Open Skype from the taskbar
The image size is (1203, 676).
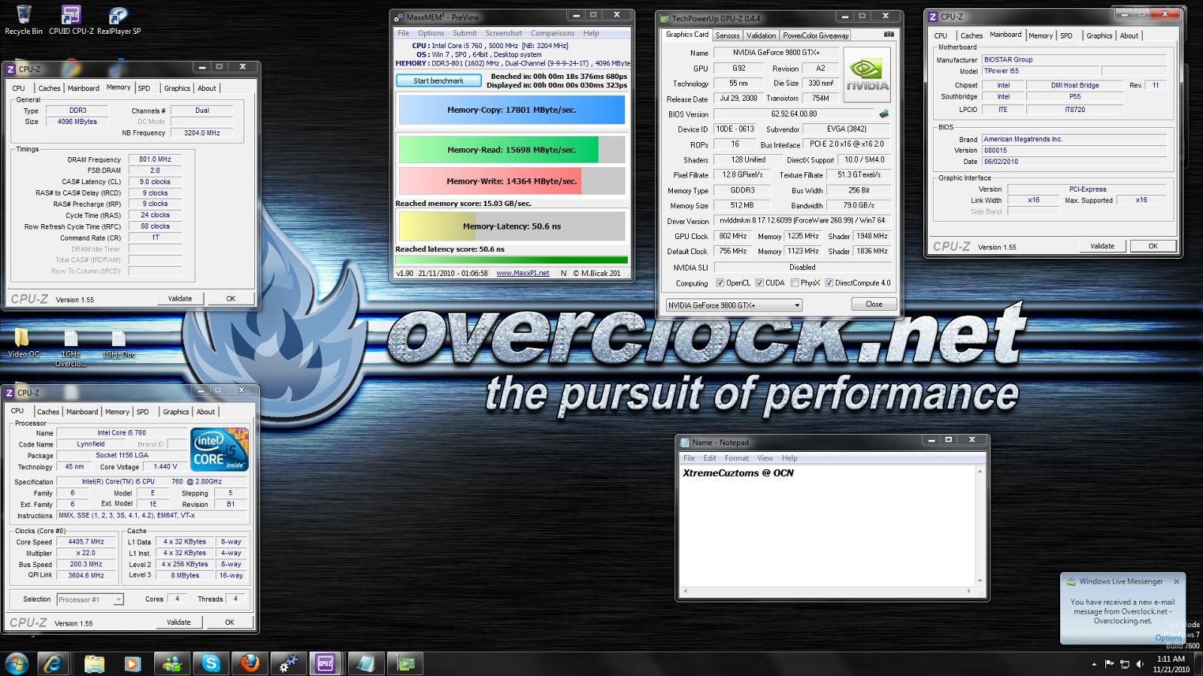(211, 663)
